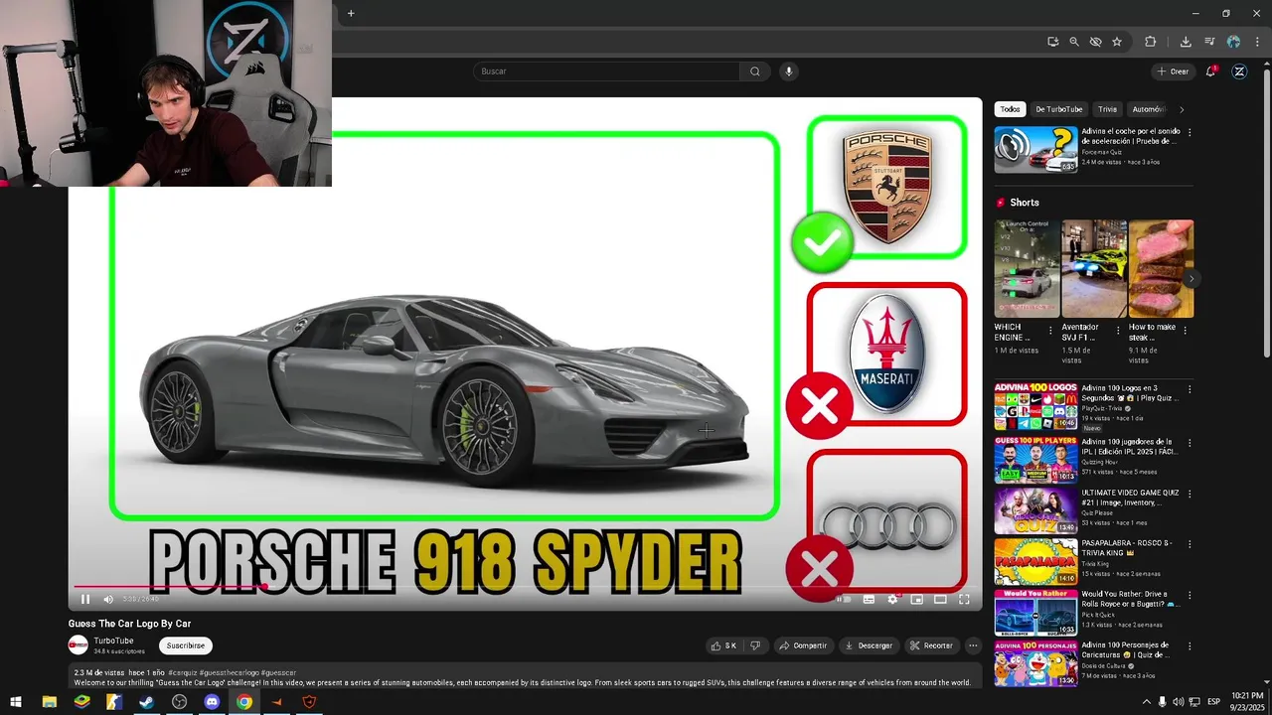Open the How to make steak short
Image resolution: width=1272 pixels, height=715 pixels.
click(x=1161, y=269)
